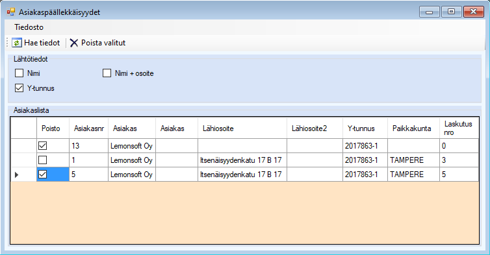
Task: Enable the Nimi + osoite checkbox
Action: pos(107,73)
